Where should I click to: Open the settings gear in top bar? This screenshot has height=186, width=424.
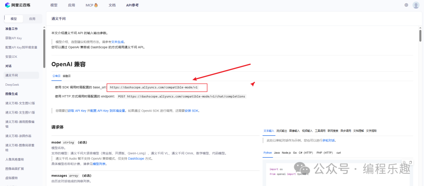(406, 5)
